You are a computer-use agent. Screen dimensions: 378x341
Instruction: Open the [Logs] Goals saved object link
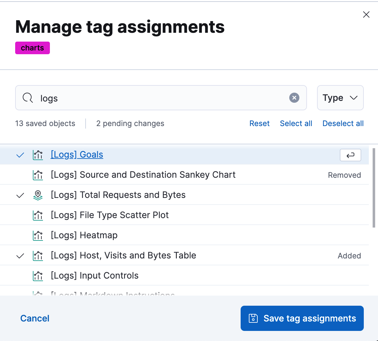[77, 155]
